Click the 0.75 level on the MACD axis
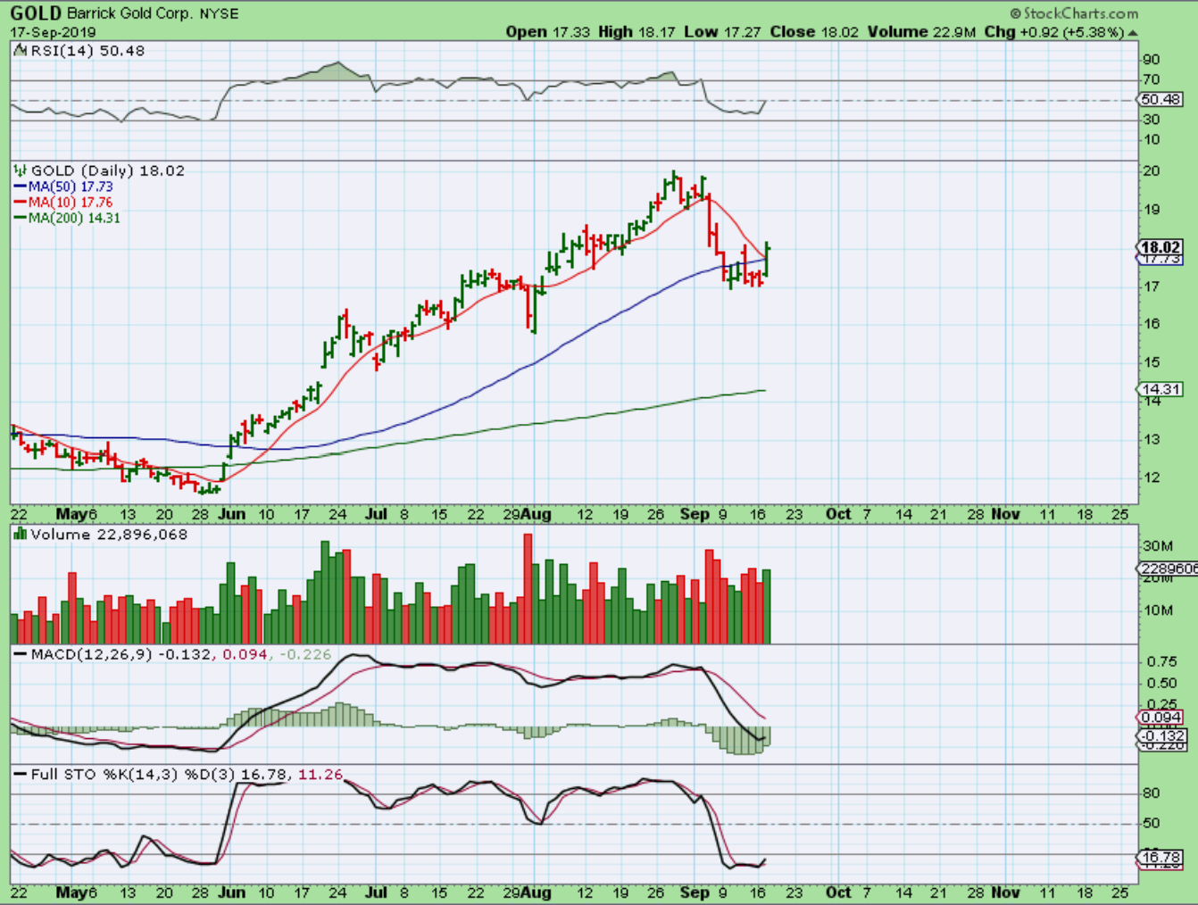Viewport: 1198px width, 905px height. coord(1161,661)
